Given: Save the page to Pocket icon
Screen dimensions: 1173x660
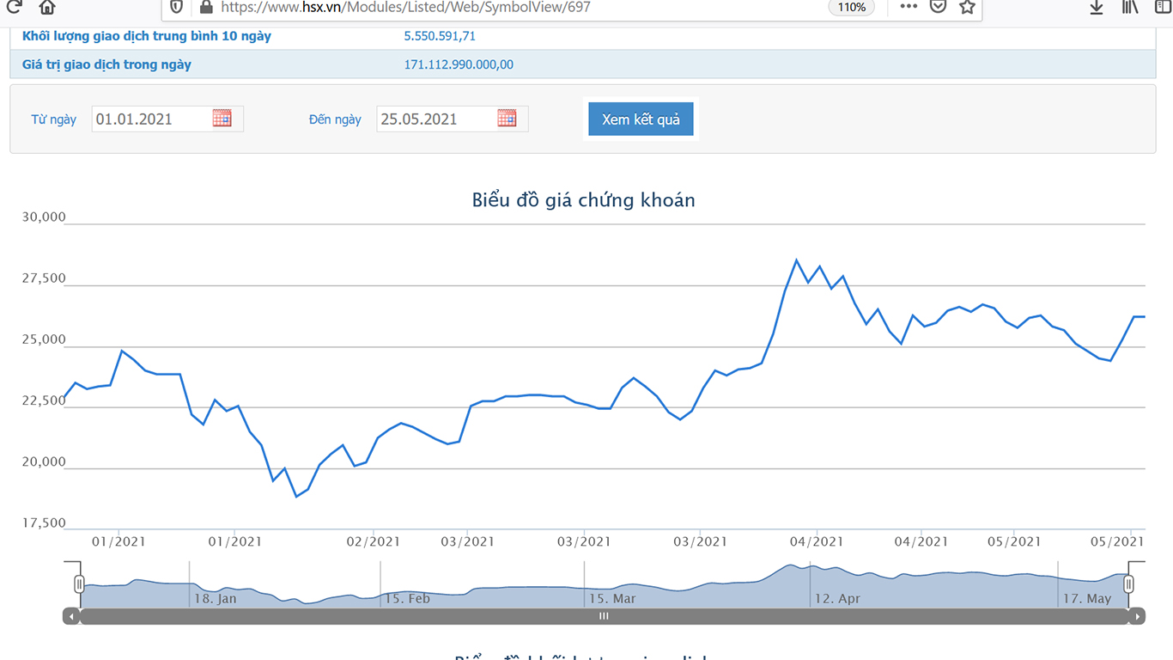Looking at the screenshot, I should pyautogui.click(x=938, y=7).
